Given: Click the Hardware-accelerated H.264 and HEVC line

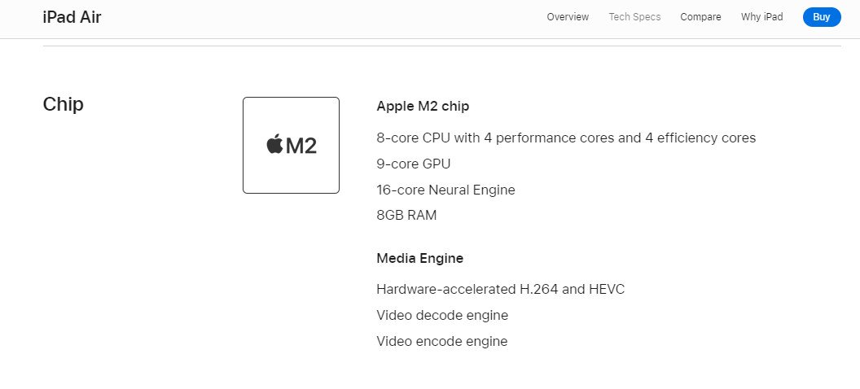Looking at the screenshot, I should (x=501, y=289).
